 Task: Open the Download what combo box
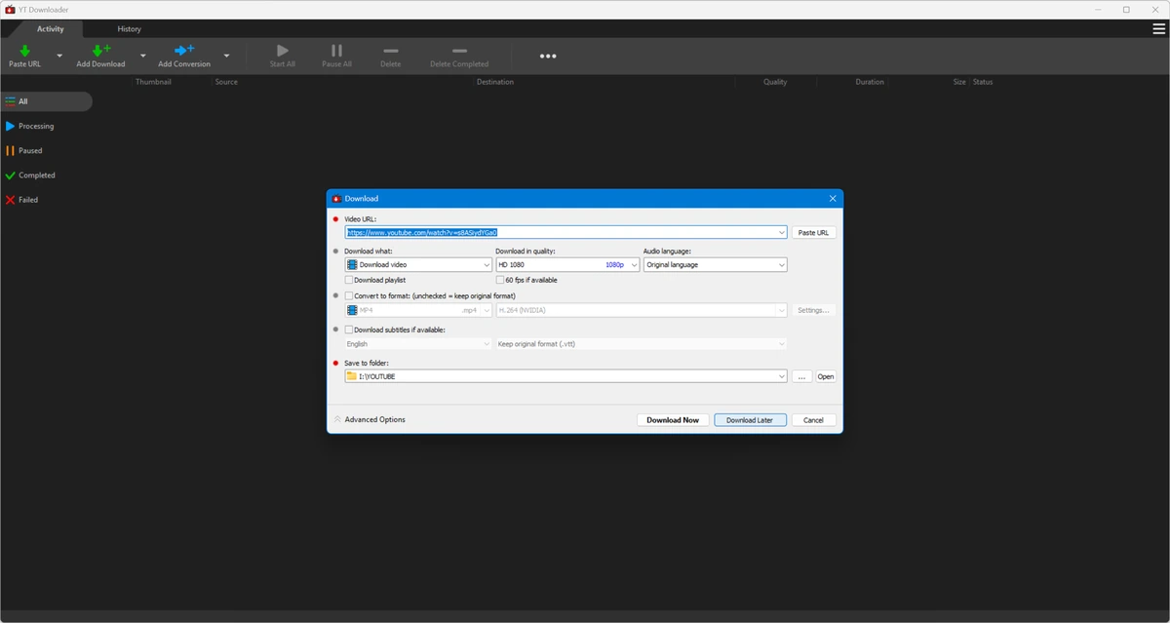pyautogui.click(x=418, y=264)
